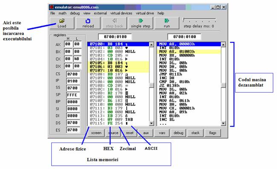Open the view menu
The image size is (277, 169).
pos(87,13)
